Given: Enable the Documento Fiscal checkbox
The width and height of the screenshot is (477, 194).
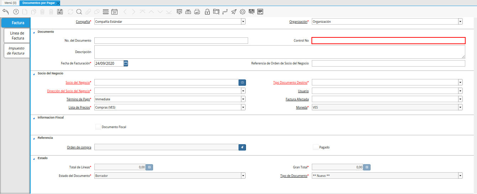Looking at the screenshot, I should click(98, 127).
